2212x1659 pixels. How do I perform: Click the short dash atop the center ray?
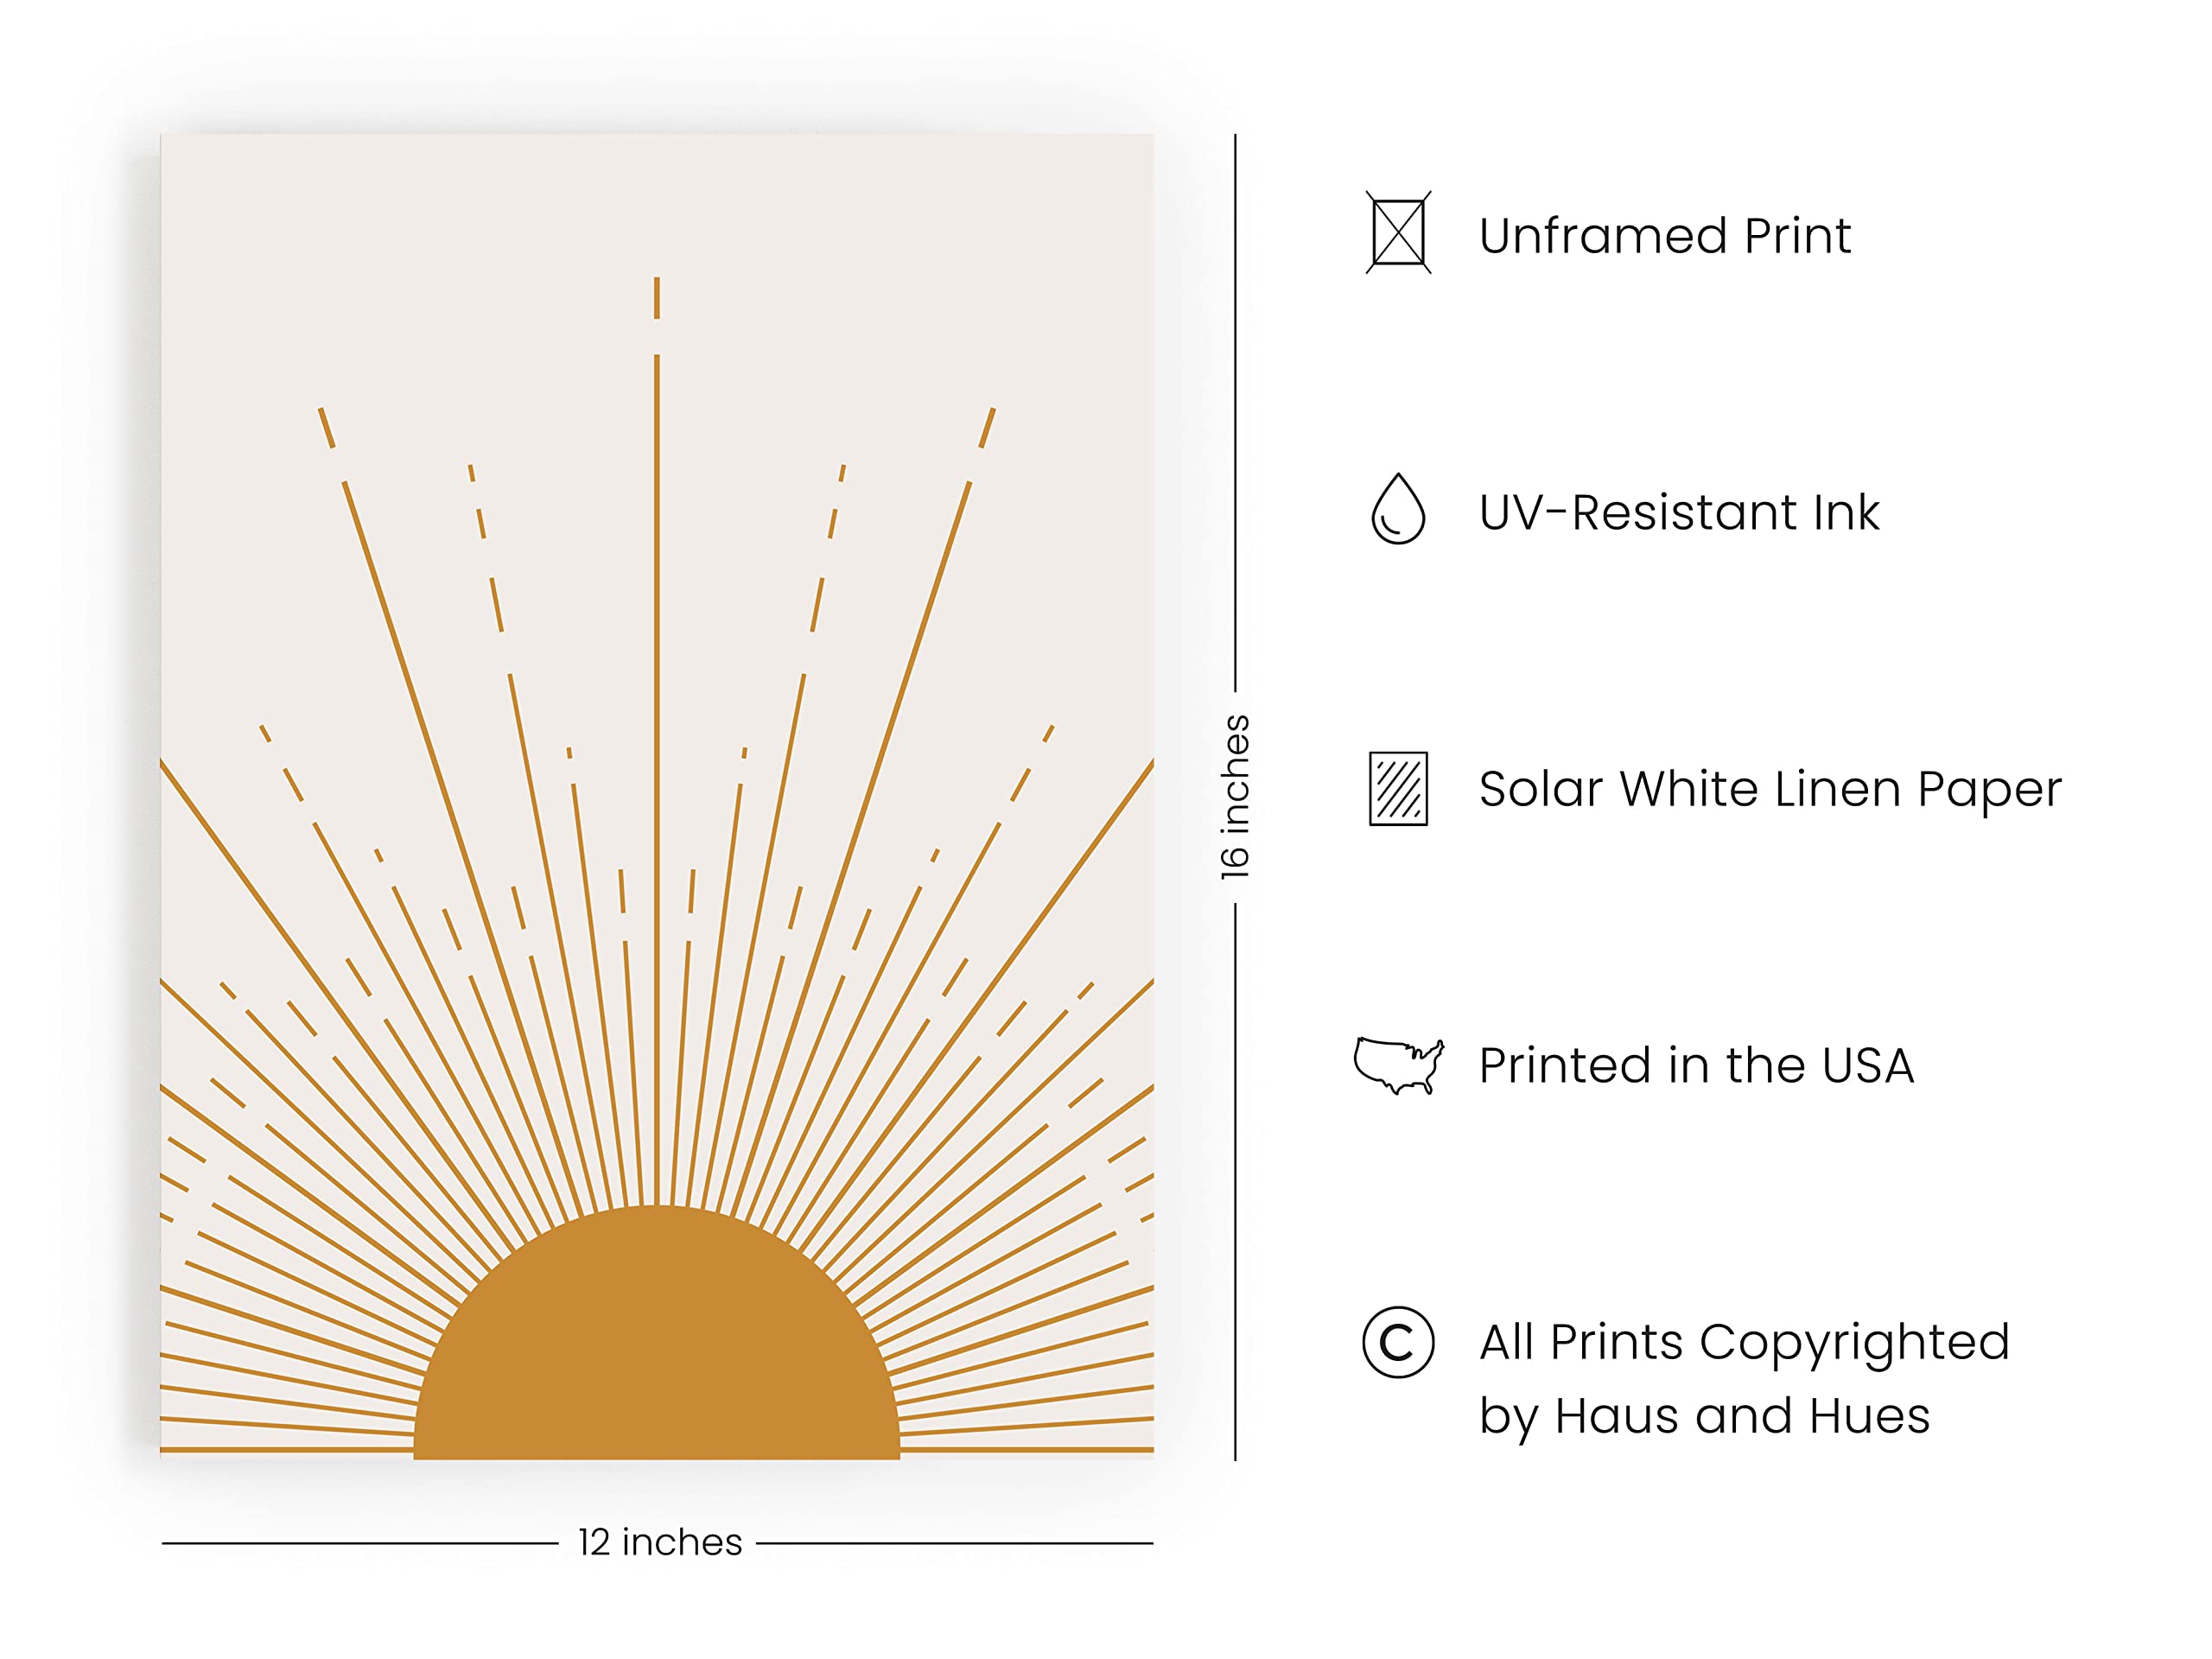tap(657, 298)
